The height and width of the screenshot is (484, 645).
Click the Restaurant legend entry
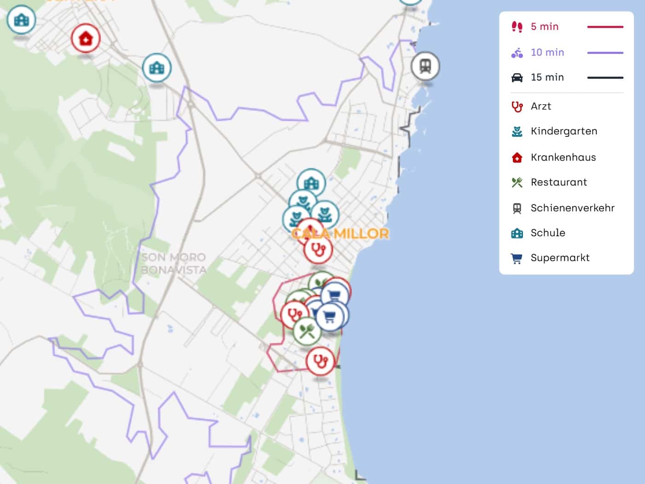click(x=558, y=182)
